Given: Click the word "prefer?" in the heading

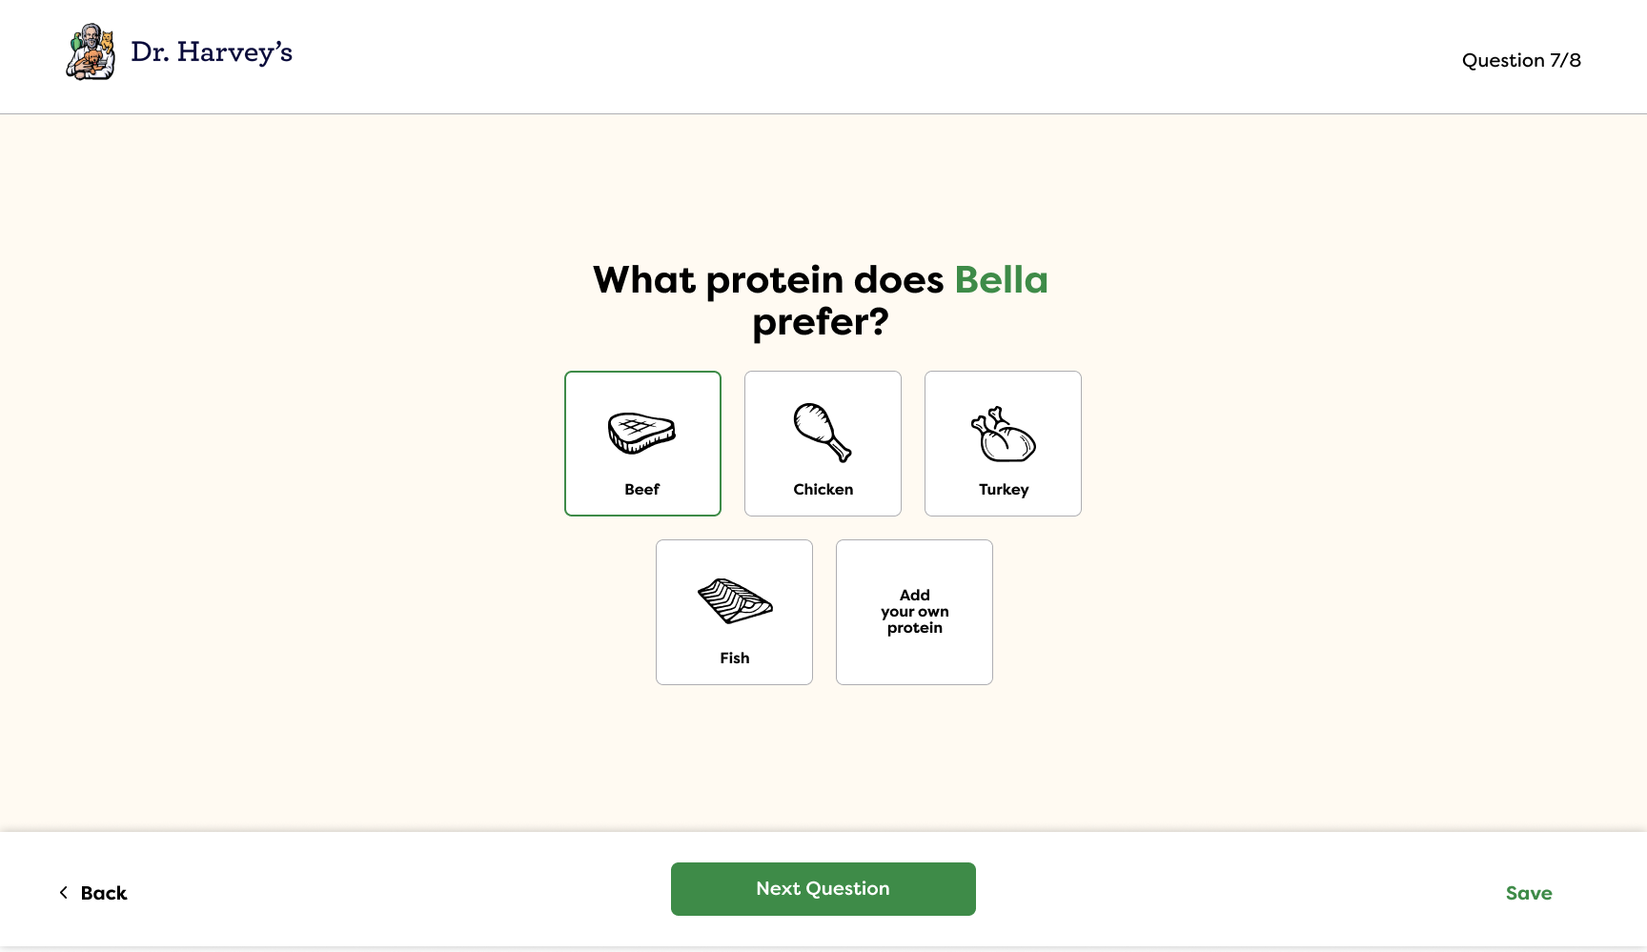Looking at the screenshot, I should pyautogui.click(x=821, y=322).
